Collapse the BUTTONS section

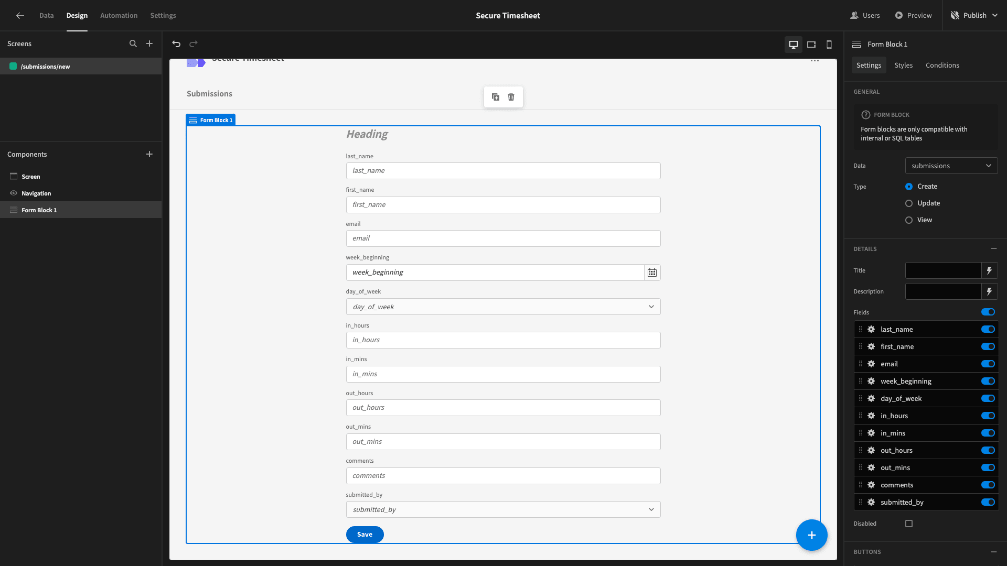[x=993, y=552]
